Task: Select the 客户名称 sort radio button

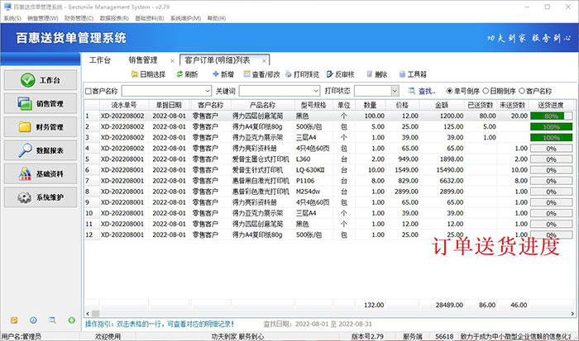Action: coord(522,91)
